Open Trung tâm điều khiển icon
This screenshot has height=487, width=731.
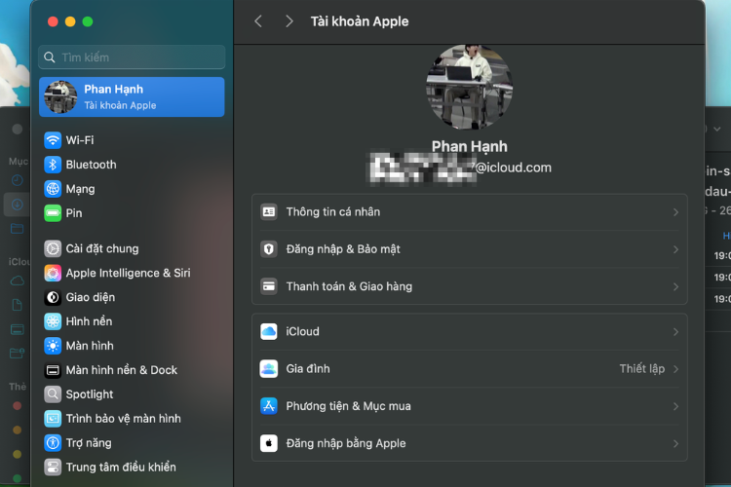(x=53, y=467)
